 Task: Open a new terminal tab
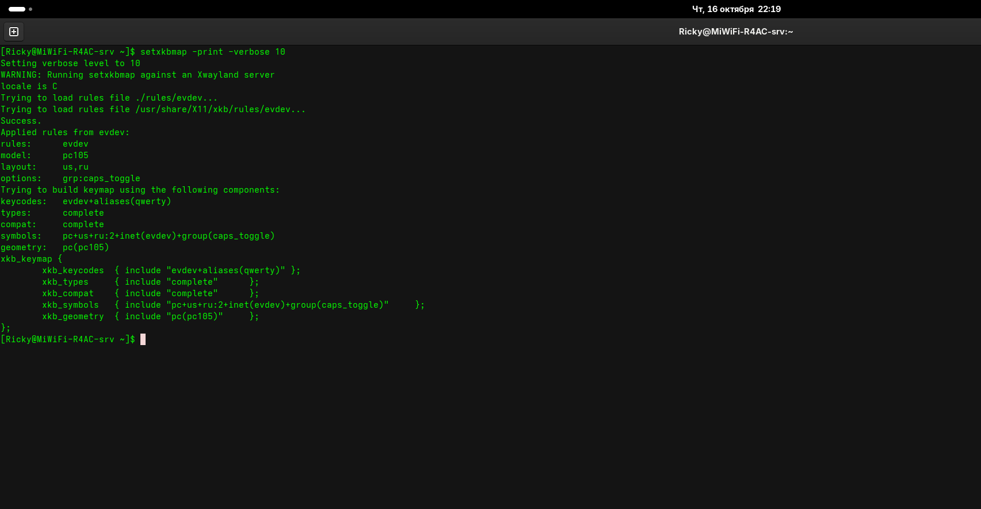14,32
